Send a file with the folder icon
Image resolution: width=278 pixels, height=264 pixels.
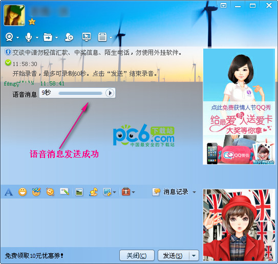[48, 37]
